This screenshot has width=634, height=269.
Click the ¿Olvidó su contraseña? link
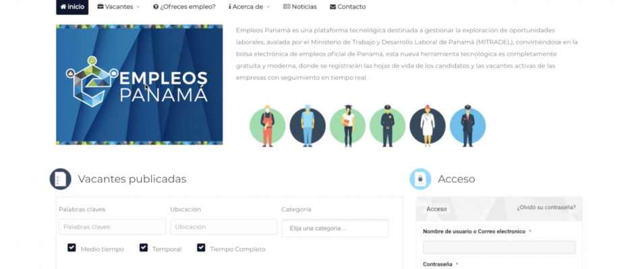tap(546, 207)
